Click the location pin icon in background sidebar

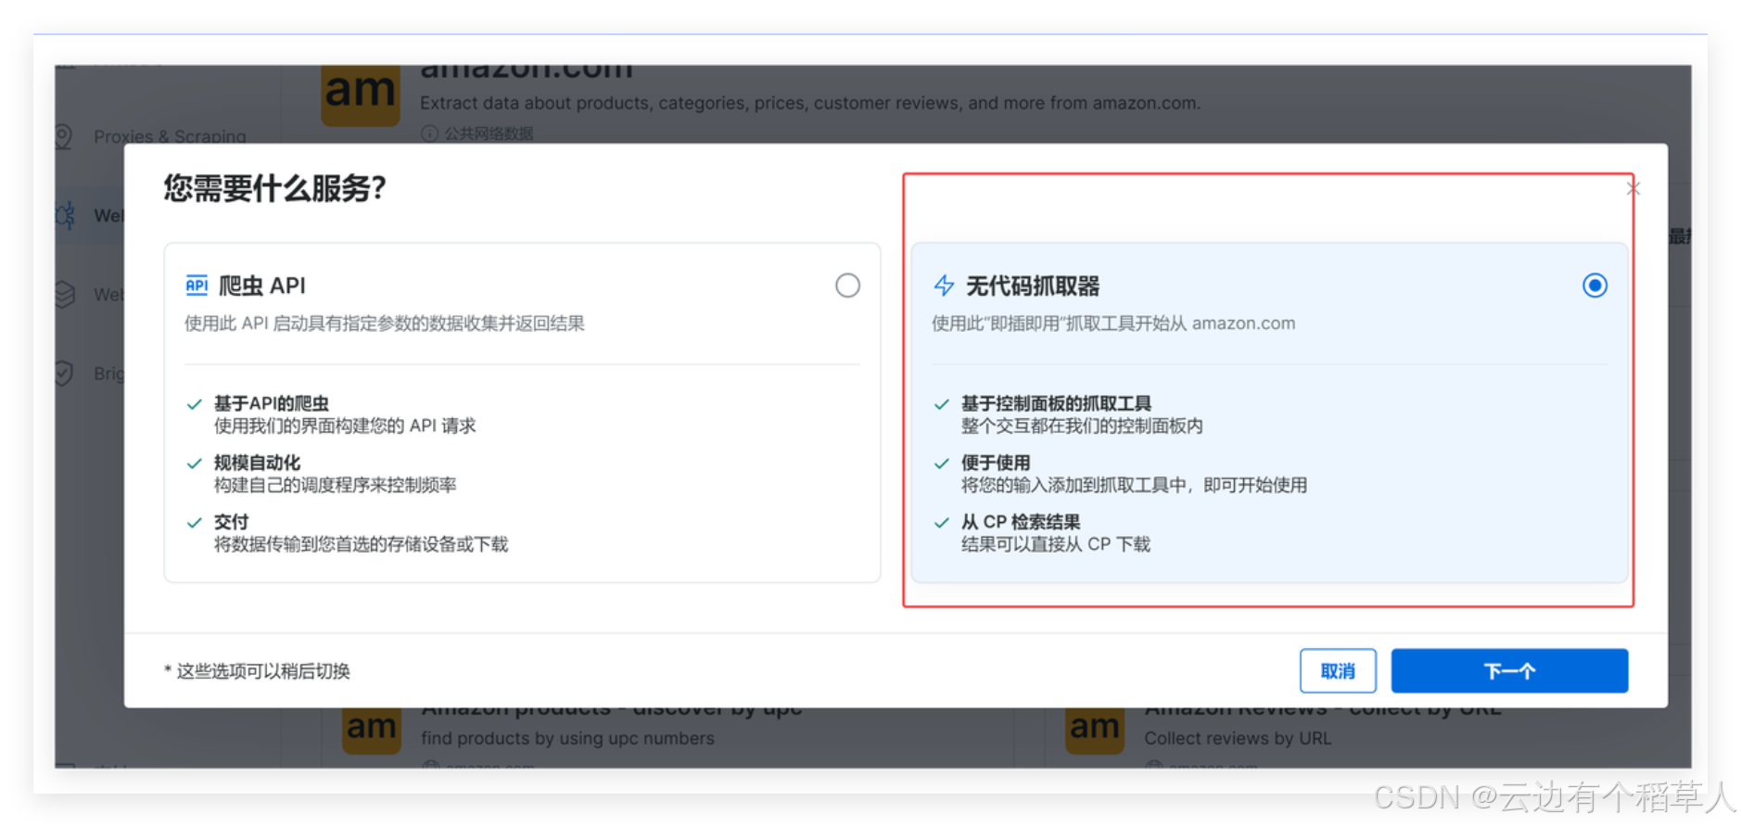coord(63,136)
